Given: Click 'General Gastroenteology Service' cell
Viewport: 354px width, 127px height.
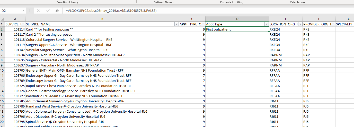Looking at the screenshot, I should click(x=102, y=91).
